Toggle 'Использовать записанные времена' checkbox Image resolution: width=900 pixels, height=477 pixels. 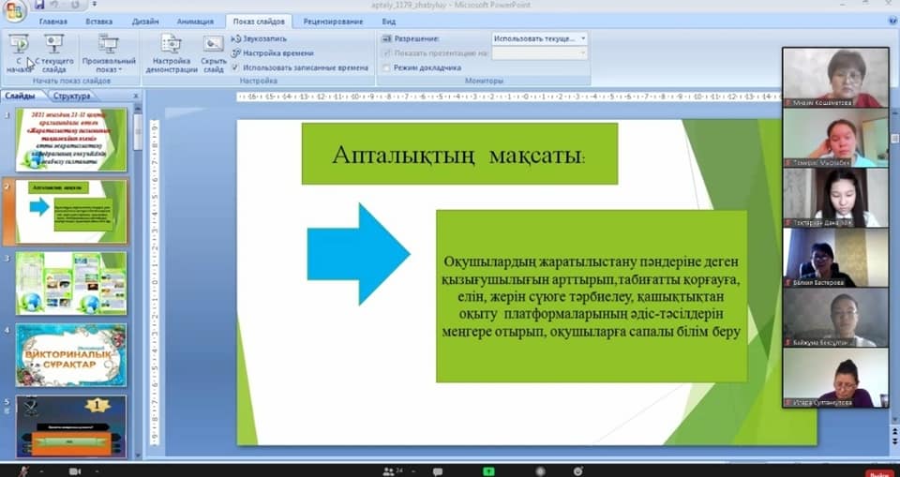pyautogui.click(x=235, y=67)
